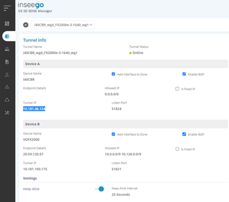Click allowed IP 10.0.0.0/9 10.128.0.0/9

coord(123,154)
